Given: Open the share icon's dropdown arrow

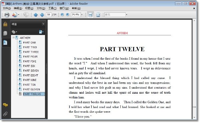Looking at the screenshot, I should [19, 15].
